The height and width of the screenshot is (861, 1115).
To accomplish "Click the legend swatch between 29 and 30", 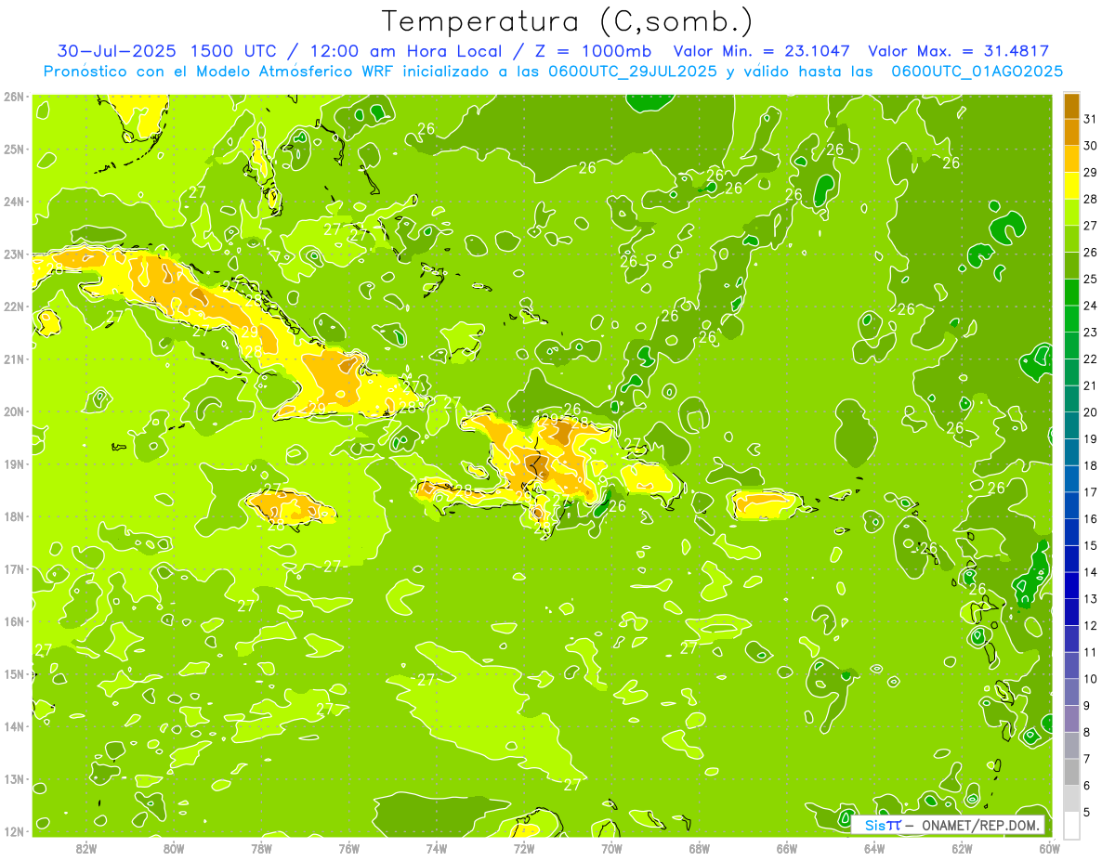I will 1071,159.
